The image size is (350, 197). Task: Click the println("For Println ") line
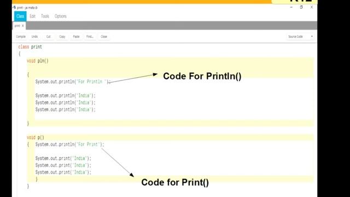(x=73, y=82)
